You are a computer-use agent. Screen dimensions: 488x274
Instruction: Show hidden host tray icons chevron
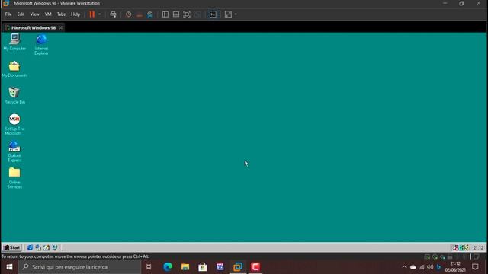coord(404,267)
